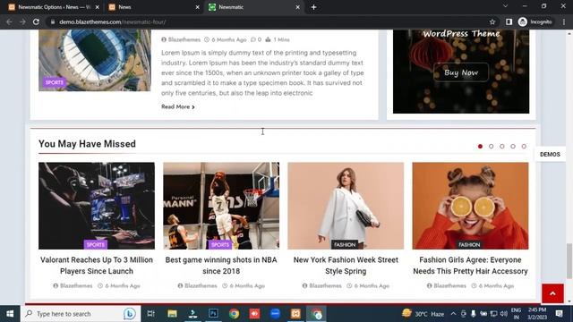View site information lock icon
Image resolution: width=573 pixels, height=322 pixels.
click(x=53, y=21)
